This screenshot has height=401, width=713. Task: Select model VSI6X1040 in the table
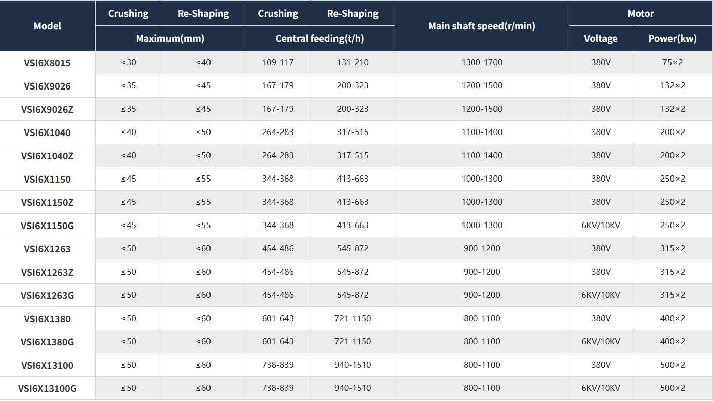pos(48,132)
